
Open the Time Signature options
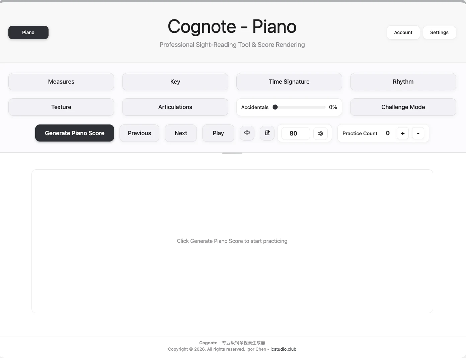pos(289,82)
